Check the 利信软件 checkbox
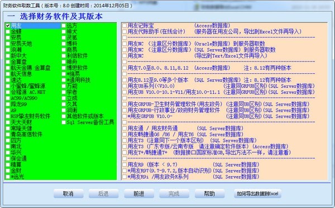This screenshot has height=208, width=335. [x=64, y=56]
